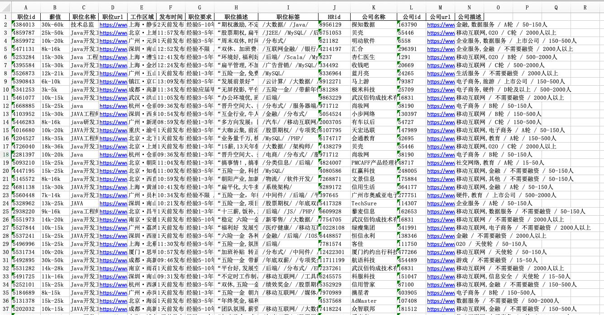The height and width of the screenshot is (315, 604).
Task: Select column R header
Action: coord(585,8)
